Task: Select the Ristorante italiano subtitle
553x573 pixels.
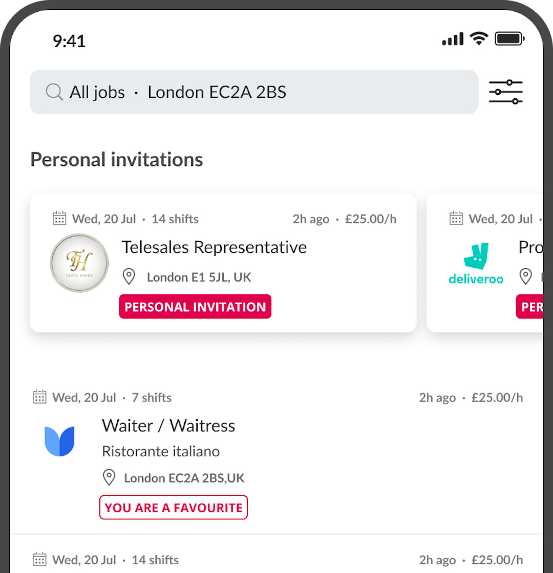Action: click(x=161, y=452)
